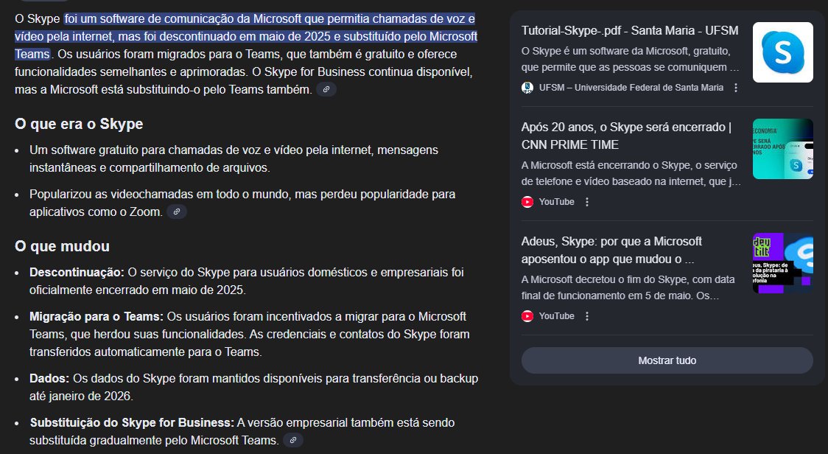The width and height of the screenshot is (828, 454).
Task: Click snippet 'A Microsoft está encerrando o Skype'
Action: pos(605,165)
